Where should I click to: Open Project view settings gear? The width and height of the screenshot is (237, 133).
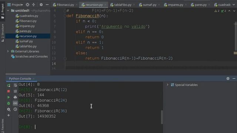tap(41, 5)
